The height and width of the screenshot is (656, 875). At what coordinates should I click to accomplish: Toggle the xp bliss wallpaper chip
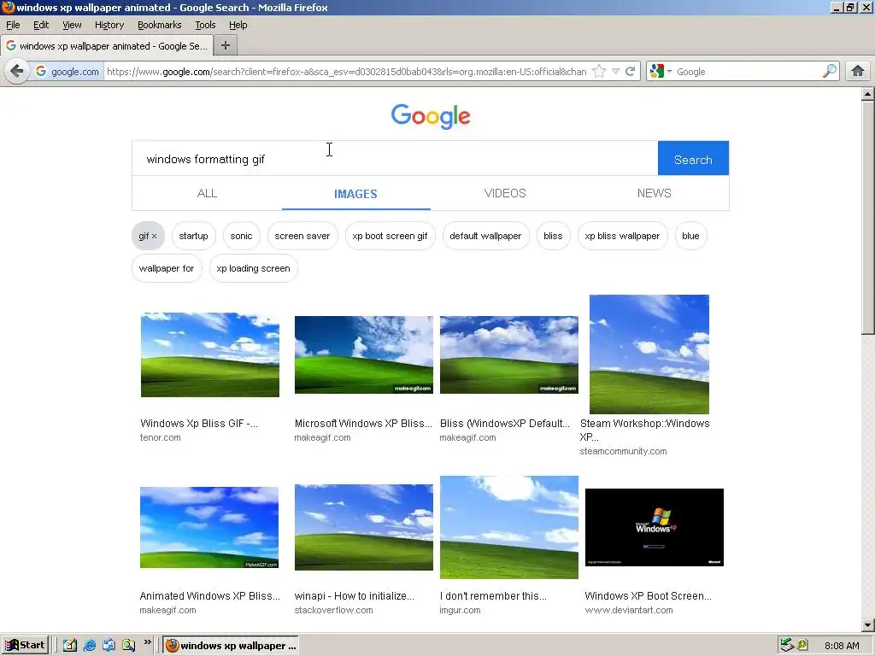point(622,236)
